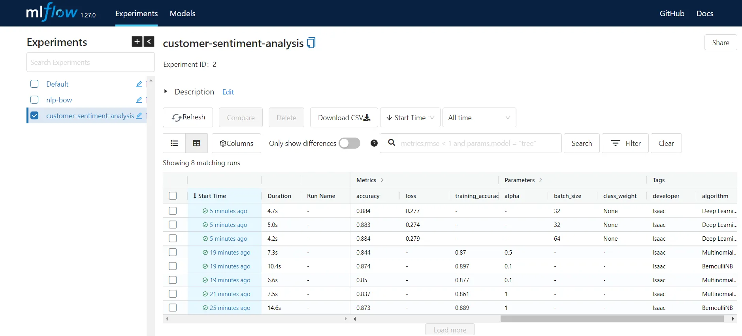Select the Default experiment checkbox
This screenshot has width=742, height=336.
click(34, 84)
